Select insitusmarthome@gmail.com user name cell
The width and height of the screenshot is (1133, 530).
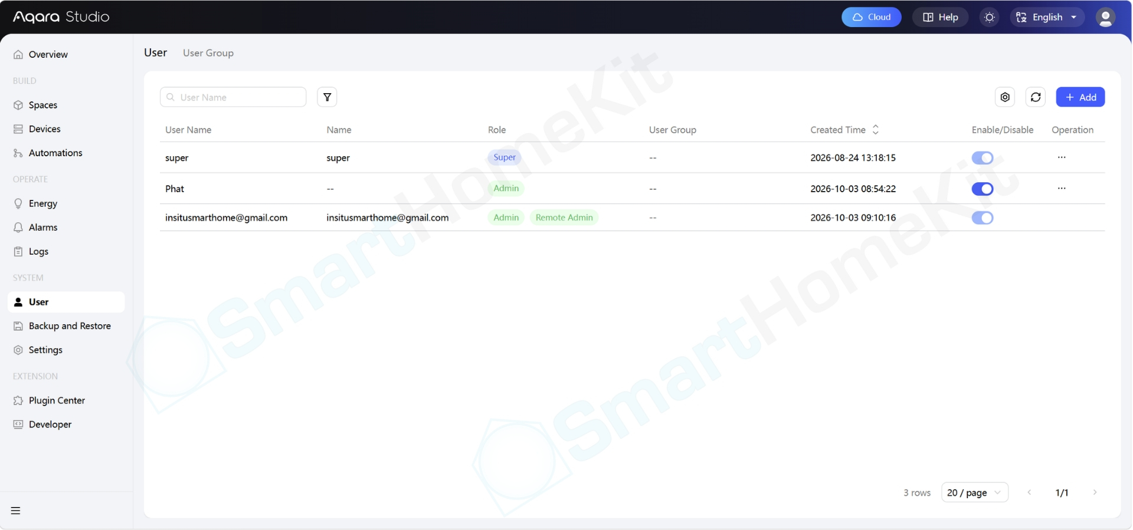tap(226, 218)
